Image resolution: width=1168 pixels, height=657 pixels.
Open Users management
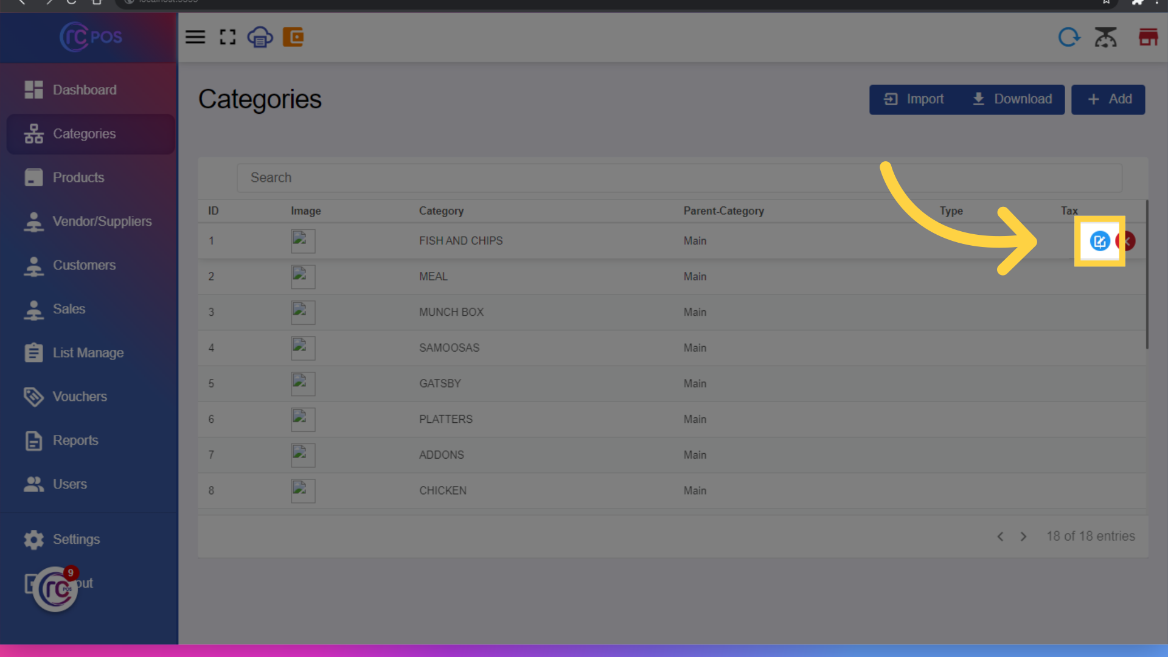click(x=91, y=484)
